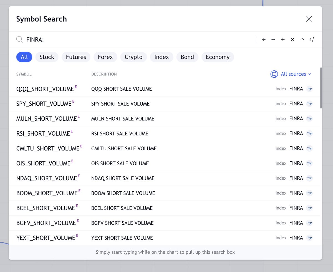Click FINRA logo icon in SPY row
Viewport: 333px width, 272px height.
(x=309, y=104)
